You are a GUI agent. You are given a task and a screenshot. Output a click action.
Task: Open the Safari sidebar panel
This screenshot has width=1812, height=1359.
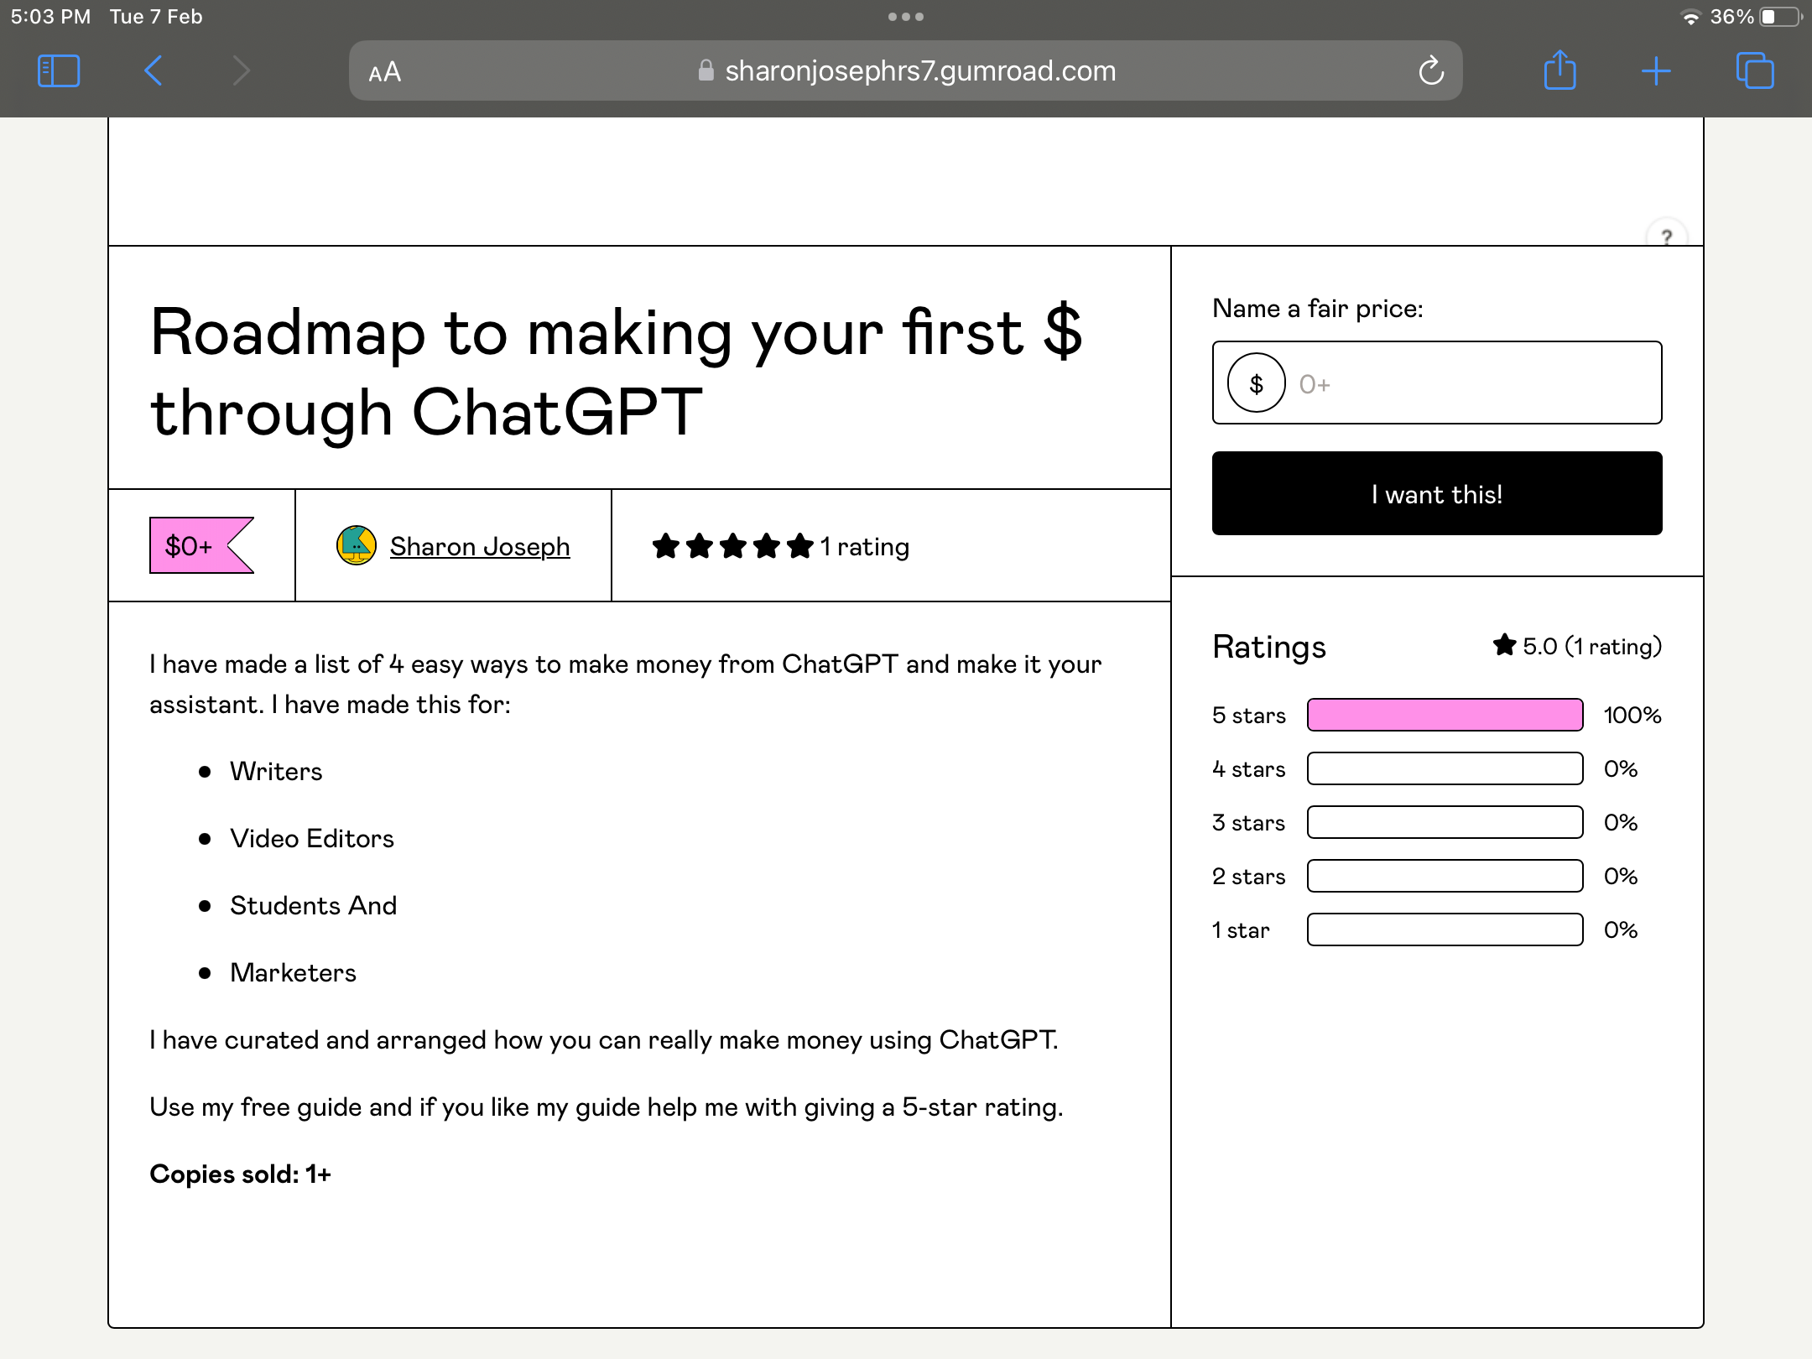tap(59, 71)
